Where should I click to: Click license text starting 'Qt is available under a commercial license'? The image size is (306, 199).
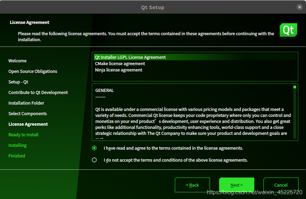pos(193,122)
